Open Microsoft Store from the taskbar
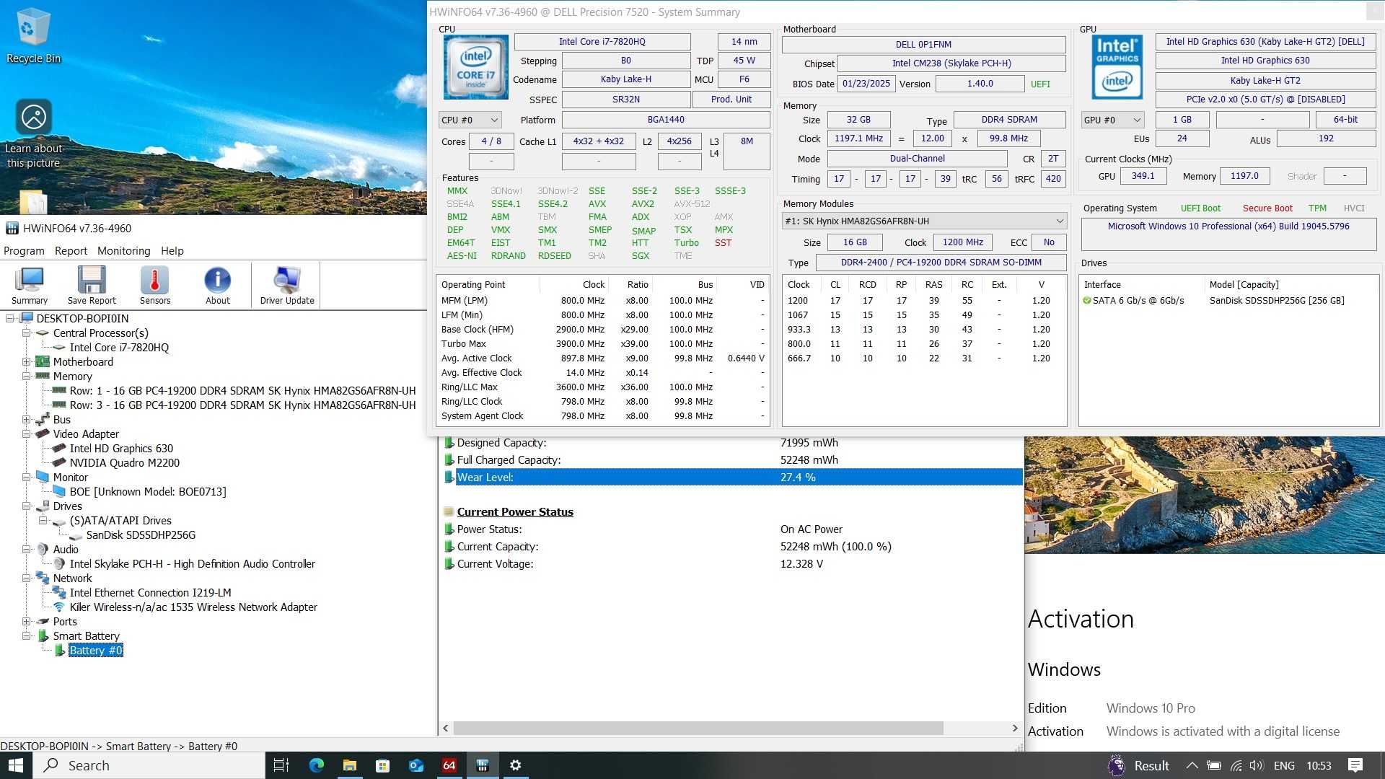 [x=382, y=765]
